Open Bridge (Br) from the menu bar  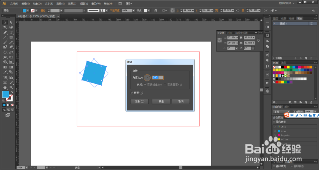tap(120, 4)
